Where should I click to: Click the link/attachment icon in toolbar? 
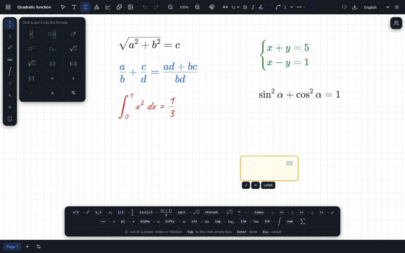tap(212, 7)
